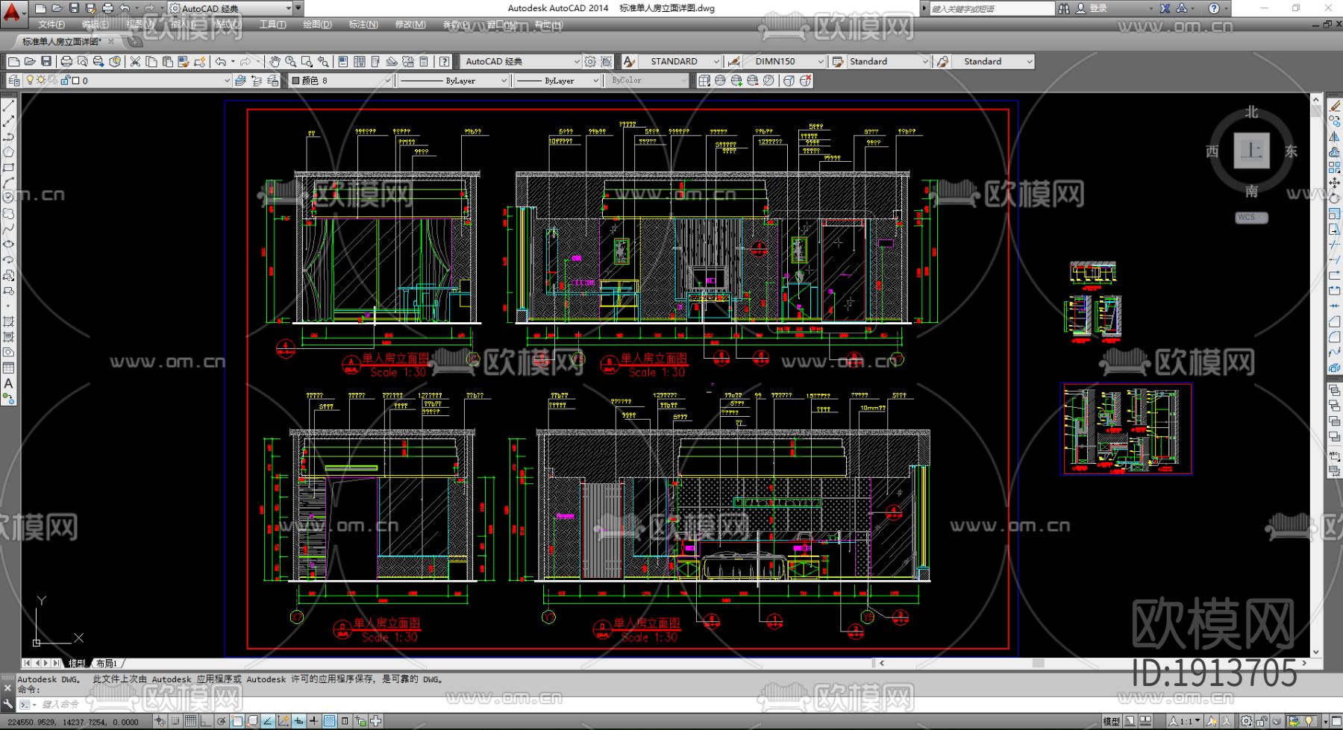Click the Help question mark toolbar icon
Viewport: 1343px width, 730px height.
pyautogui.click(x=445, y=62)
